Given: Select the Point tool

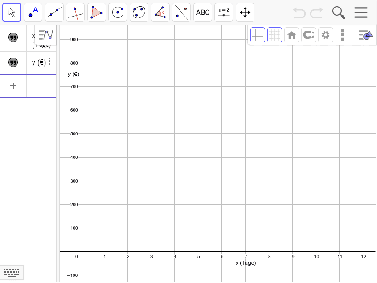Looking at the screenshot, I should tap(33, 12).
